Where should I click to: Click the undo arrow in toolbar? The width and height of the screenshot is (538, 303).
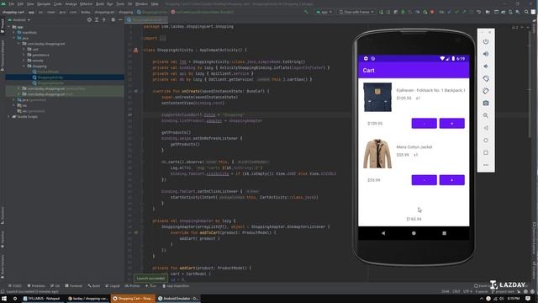point(478,12)
